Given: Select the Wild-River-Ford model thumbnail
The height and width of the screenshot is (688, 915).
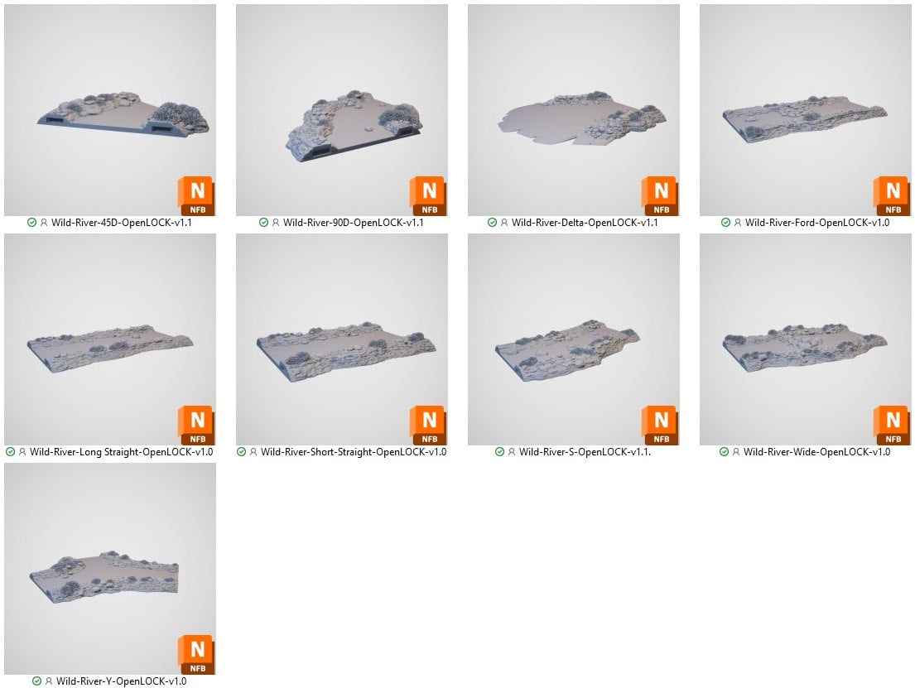Looking at the screenshot, I should (806, 110).
